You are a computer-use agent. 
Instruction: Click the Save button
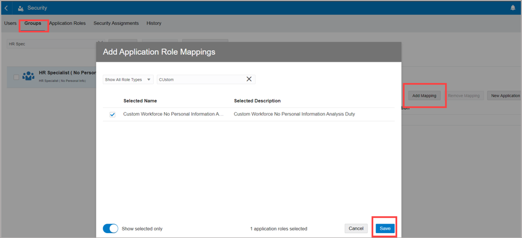[384, 228]
